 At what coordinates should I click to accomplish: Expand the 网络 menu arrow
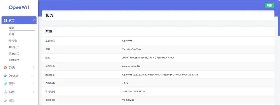click(x=34, y=92)
